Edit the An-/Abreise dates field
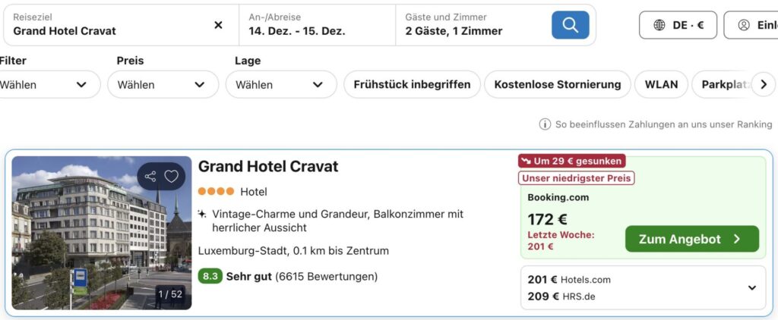 coord(319,25)
